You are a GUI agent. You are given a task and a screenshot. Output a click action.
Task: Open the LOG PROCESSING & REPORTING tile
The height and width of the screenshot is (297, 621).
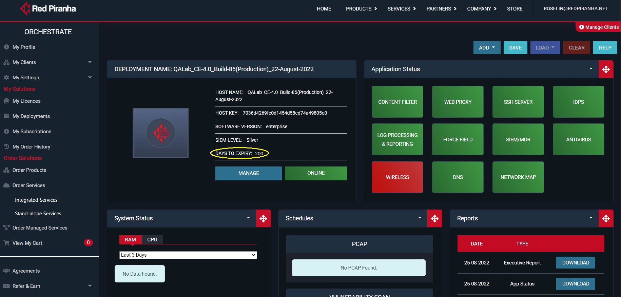(x=397, y=139)
